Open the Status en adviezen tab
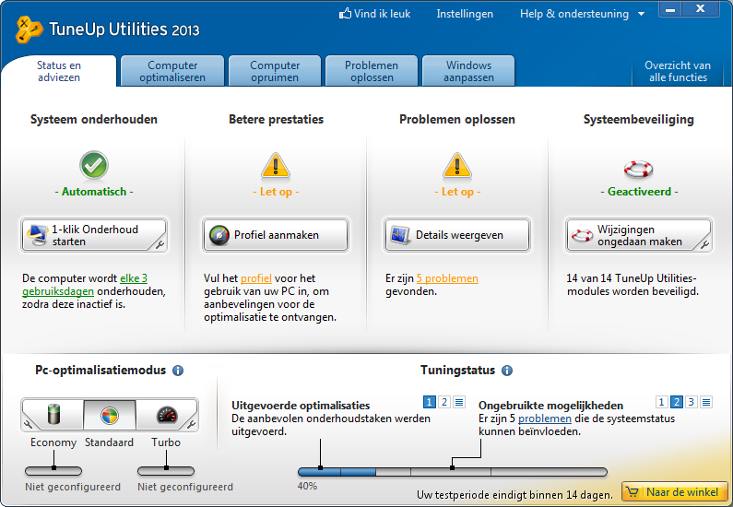This screenshot has width=733, height=507. (59, 72)
